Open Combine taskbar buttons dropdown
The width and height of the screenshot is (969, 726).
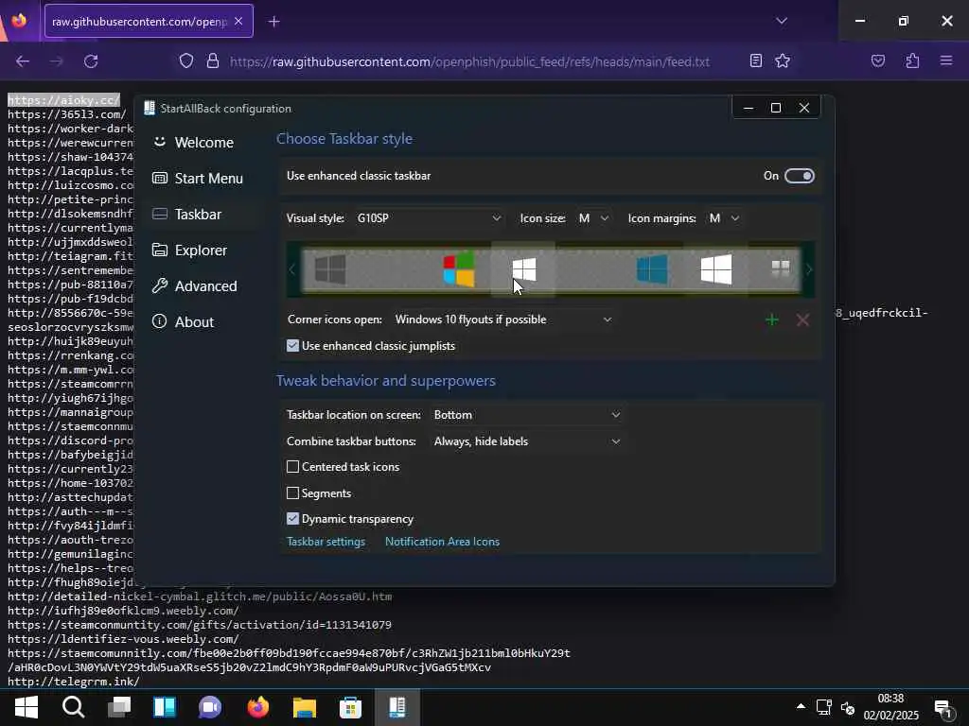pos(526,441)
